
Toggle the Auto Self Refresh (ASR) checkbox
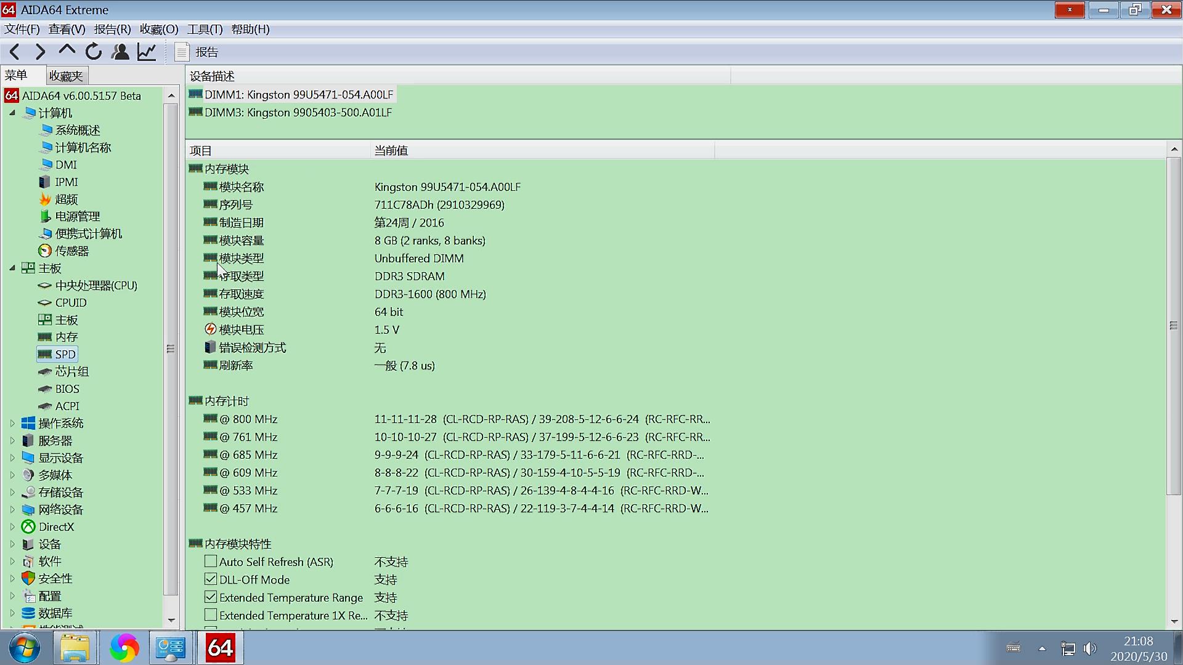211,562
